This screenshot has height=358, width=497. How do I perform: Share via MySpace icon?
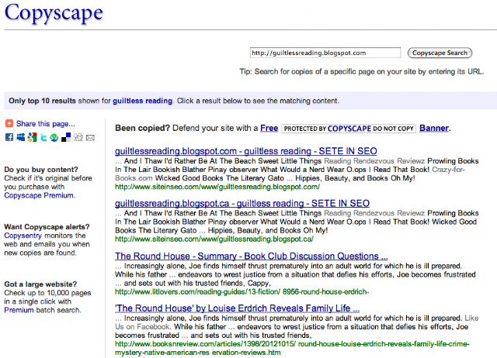21,138
